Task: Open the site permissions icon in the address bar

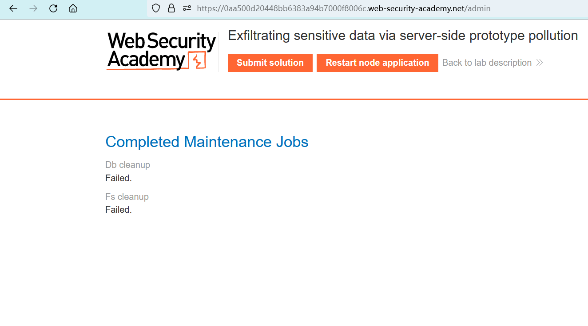Action: 187,8
